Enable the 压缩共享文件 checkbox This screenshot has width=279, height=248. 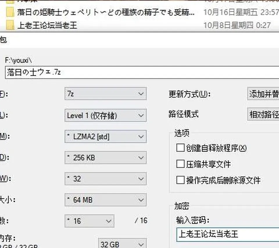tap(180, 164)
